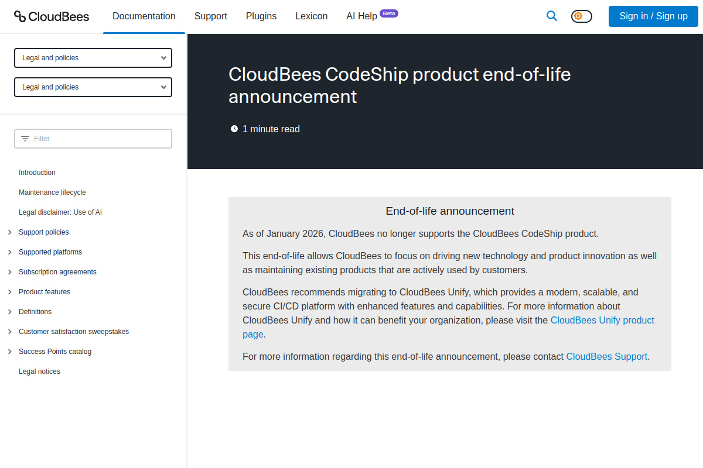Viewport: 703px width, 468px height.
Task: Click the Success Points catalog label
Action: (x=55, y=352)
